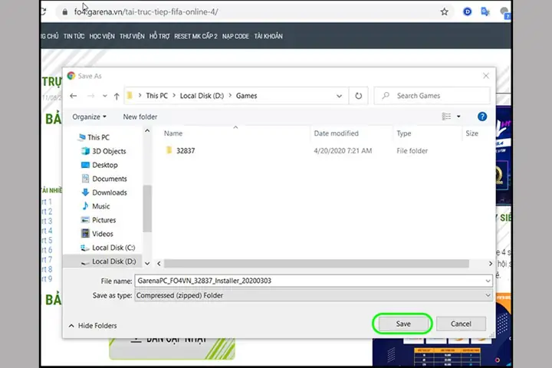Image resolution: width=552 pixels, height=368 pixels.
Task: Click the up-one-level arrow in Save As dialog
Action: (117, 96)
